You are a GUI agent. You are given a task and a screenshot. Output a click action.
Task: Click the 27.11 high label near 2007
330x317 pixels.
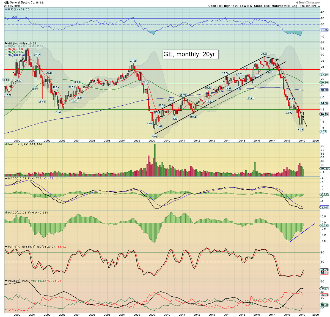(x=133, y=61)
